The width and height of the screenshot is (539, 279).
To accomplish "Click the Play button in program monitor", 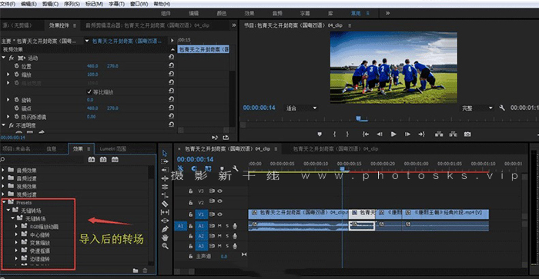I will (393, 135).
